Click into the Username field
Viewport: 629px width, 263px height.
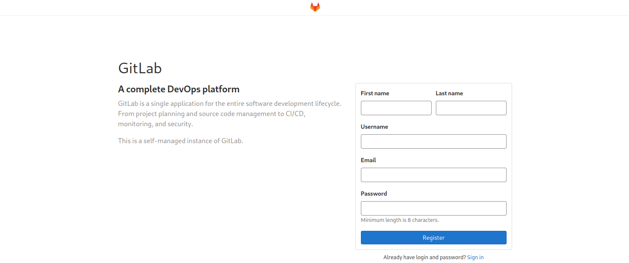click(x=433, y=141)
